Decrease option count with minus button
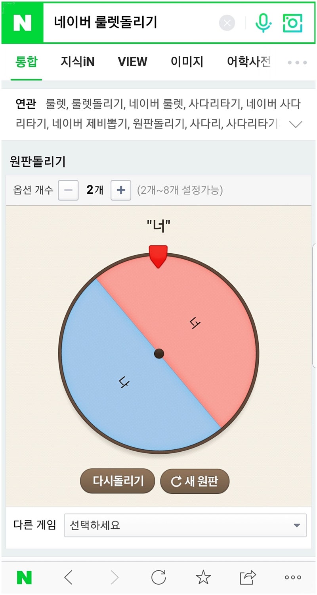 tap(68, 190)
